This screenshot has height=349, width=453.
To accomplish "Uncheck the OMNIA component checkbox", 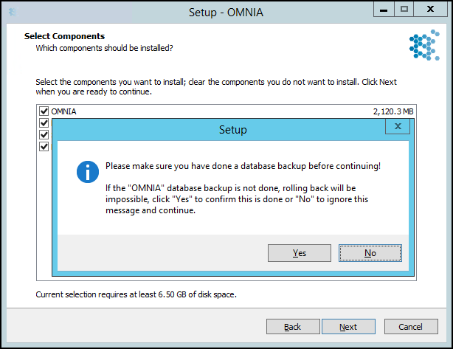I will pyautogui.click(x=44, y=111).
